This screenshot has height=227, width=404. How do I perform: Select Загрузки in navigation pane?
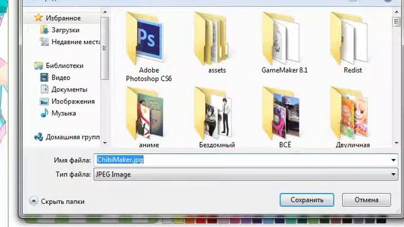coord(66,30)
